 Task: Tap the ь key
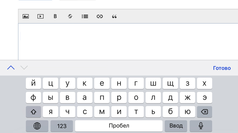153,112
